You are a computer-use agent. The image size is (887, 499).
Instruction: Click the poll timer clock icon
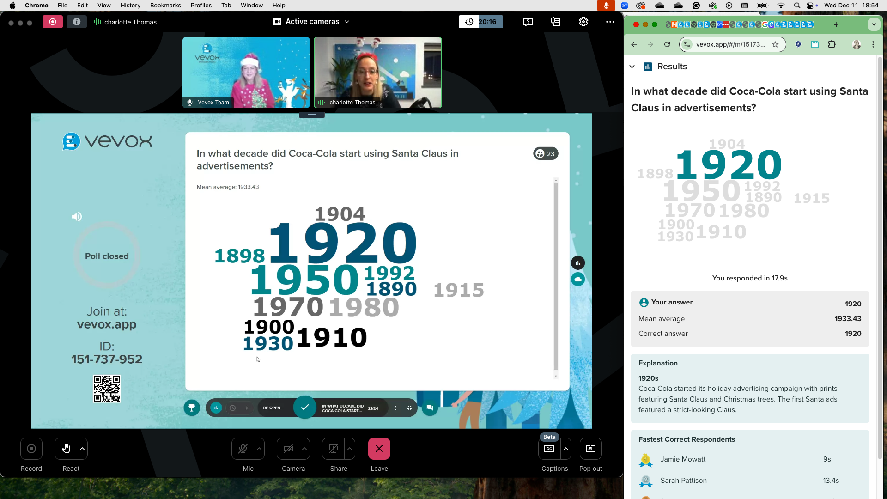pyautogui.click(x=233, y=408)
